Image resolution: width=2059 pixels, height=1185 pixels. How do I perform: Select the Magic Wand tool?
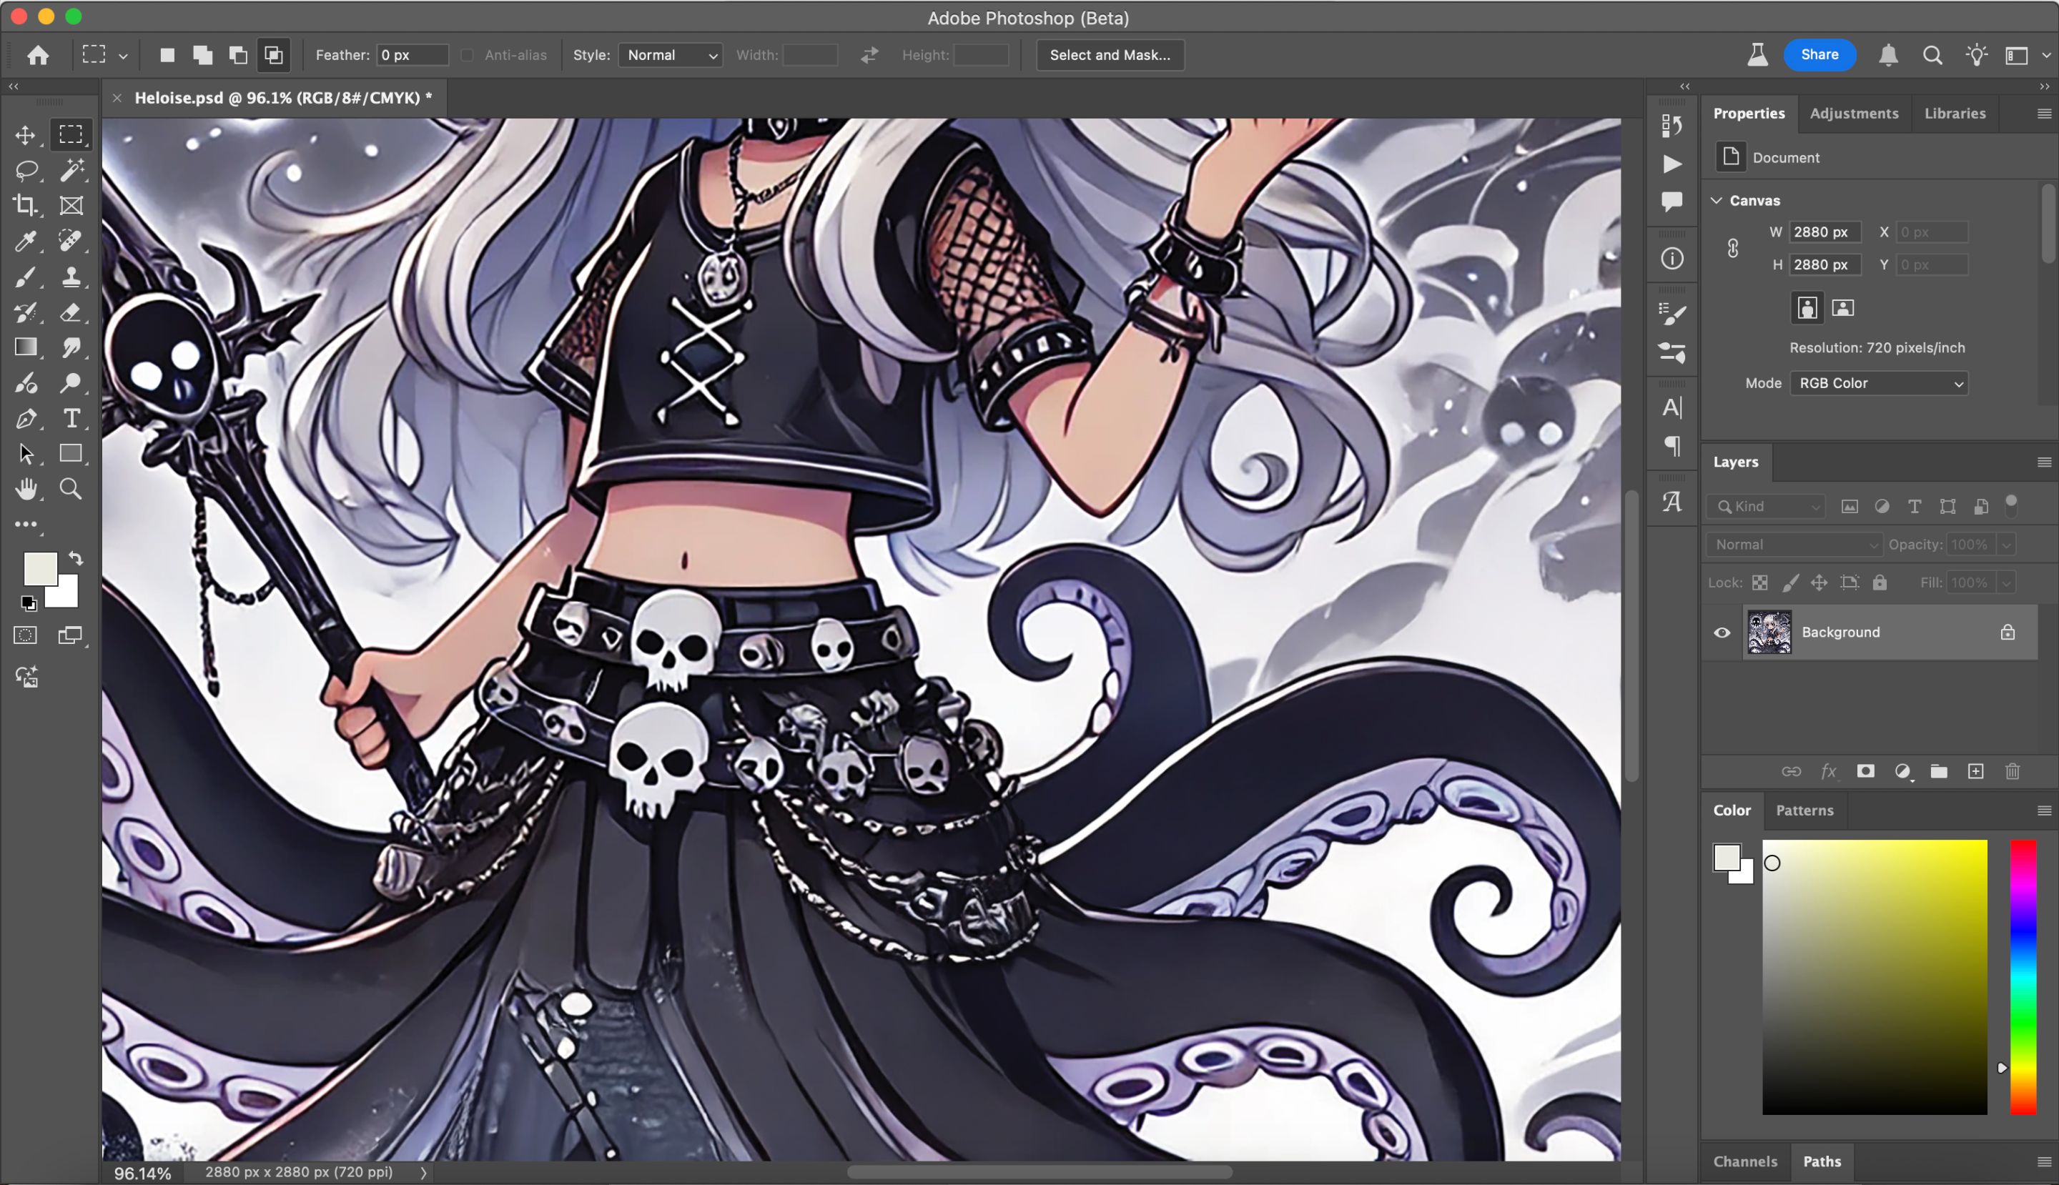tap(71, 170)
